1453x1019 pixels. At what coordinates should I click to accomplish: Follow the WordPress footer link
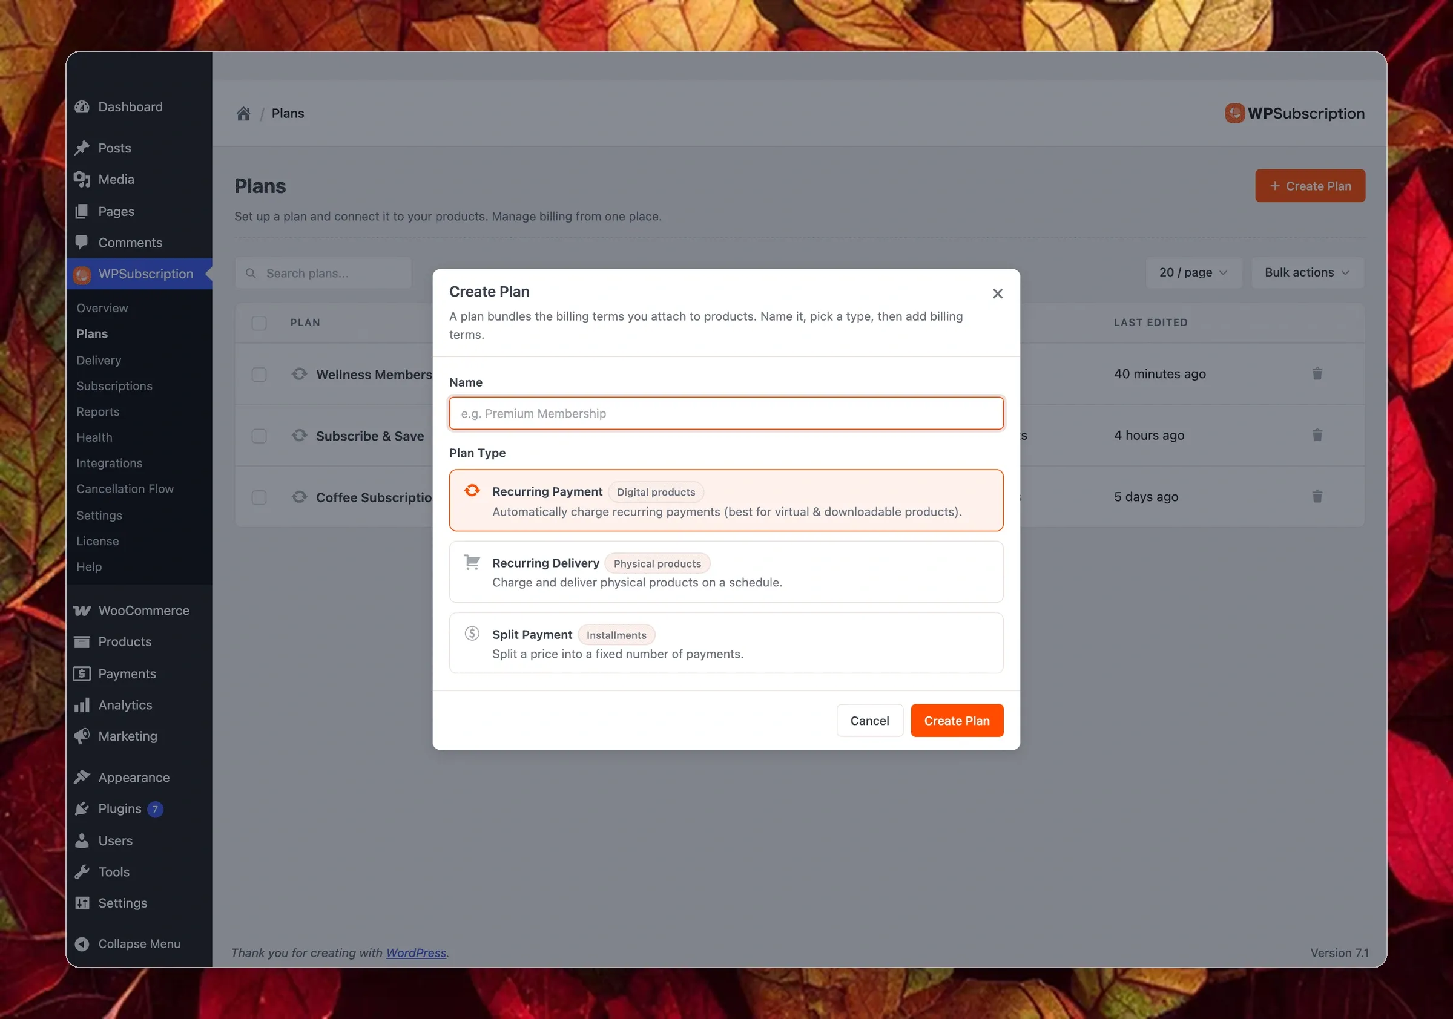click(416, 952)
